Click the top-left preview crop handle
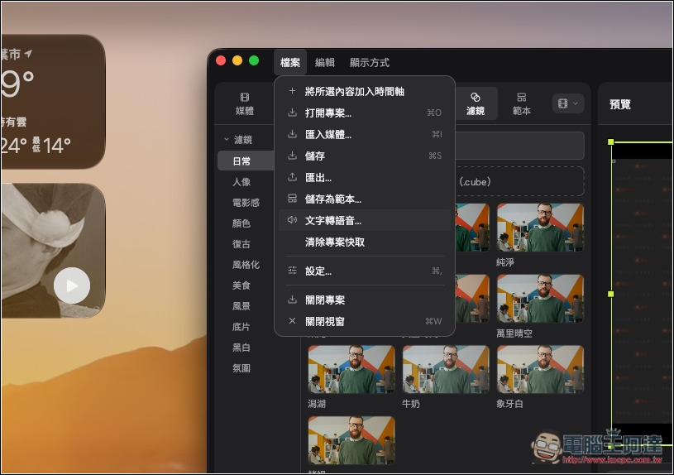 point(611,142)
